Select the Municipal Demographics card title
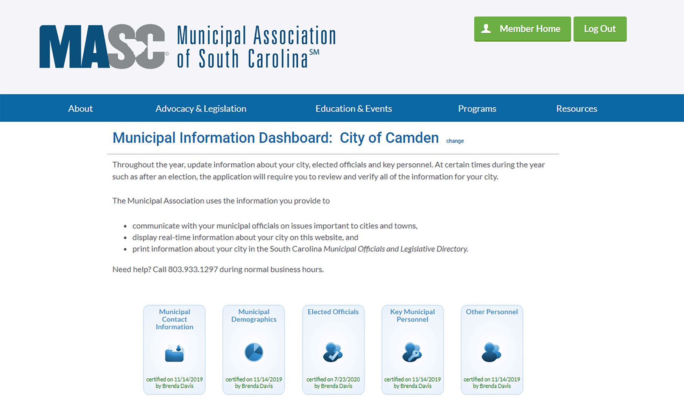This screenshot has height=418, width=684. [x=254, y=316]
